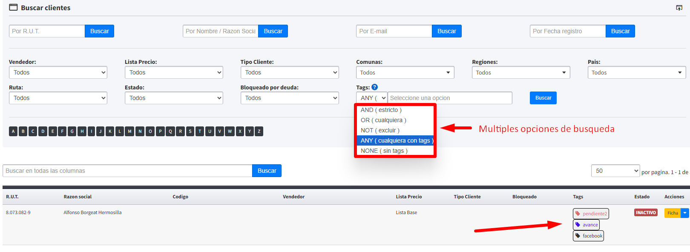Filter clients by letter Z
This screenshot has width=690, height=252.
coord(259,131)
